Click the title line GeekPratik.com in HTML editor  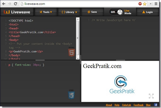click(x=32, y=32)
